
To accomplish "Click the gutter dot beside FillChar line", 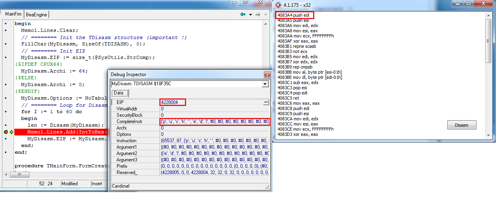I will [6, 44].
